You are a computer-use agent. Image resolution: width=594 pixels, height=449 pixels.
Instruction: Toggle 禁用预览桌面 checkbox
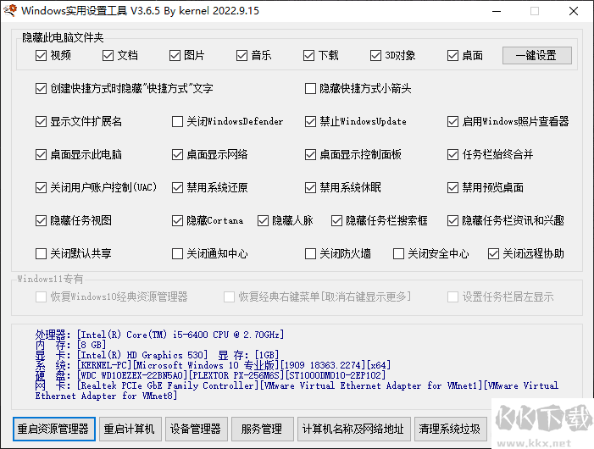(x=452, y=187)
